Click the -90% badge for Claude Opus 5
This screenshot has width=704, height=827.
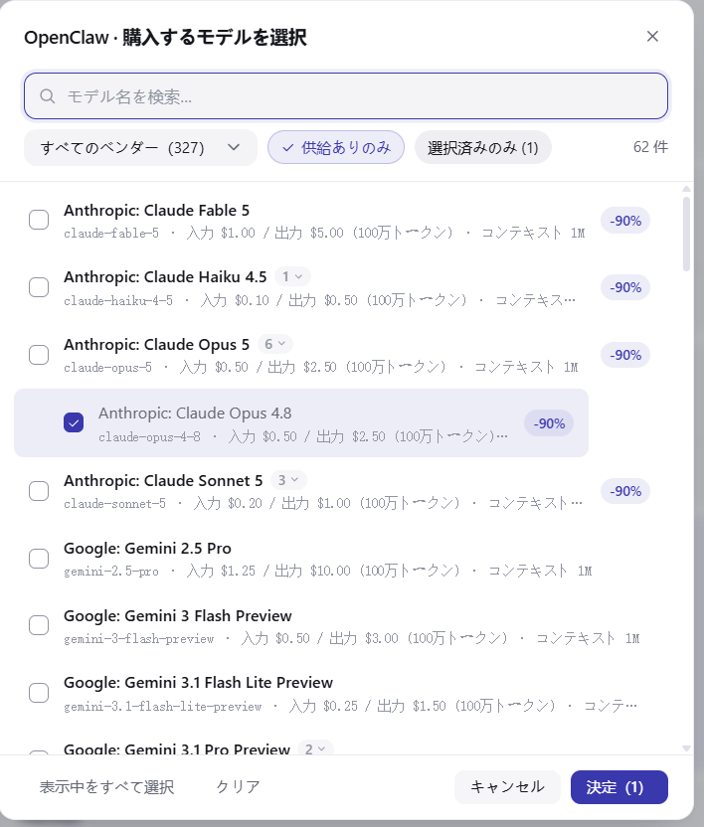click(x=625, y=355)
